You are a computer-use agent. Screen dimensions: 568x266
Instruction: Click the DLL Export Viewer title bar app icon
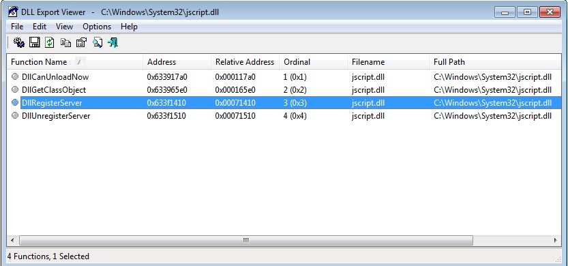pos(13,12)
